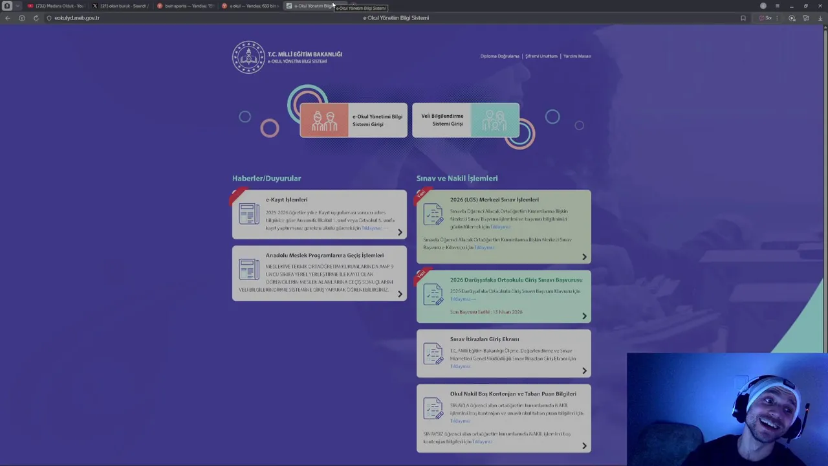The image size is (828, 466).
Task: Select Okul Nakil Boş Kontenjan ve Taban Puan title
Action: point(513,394)
